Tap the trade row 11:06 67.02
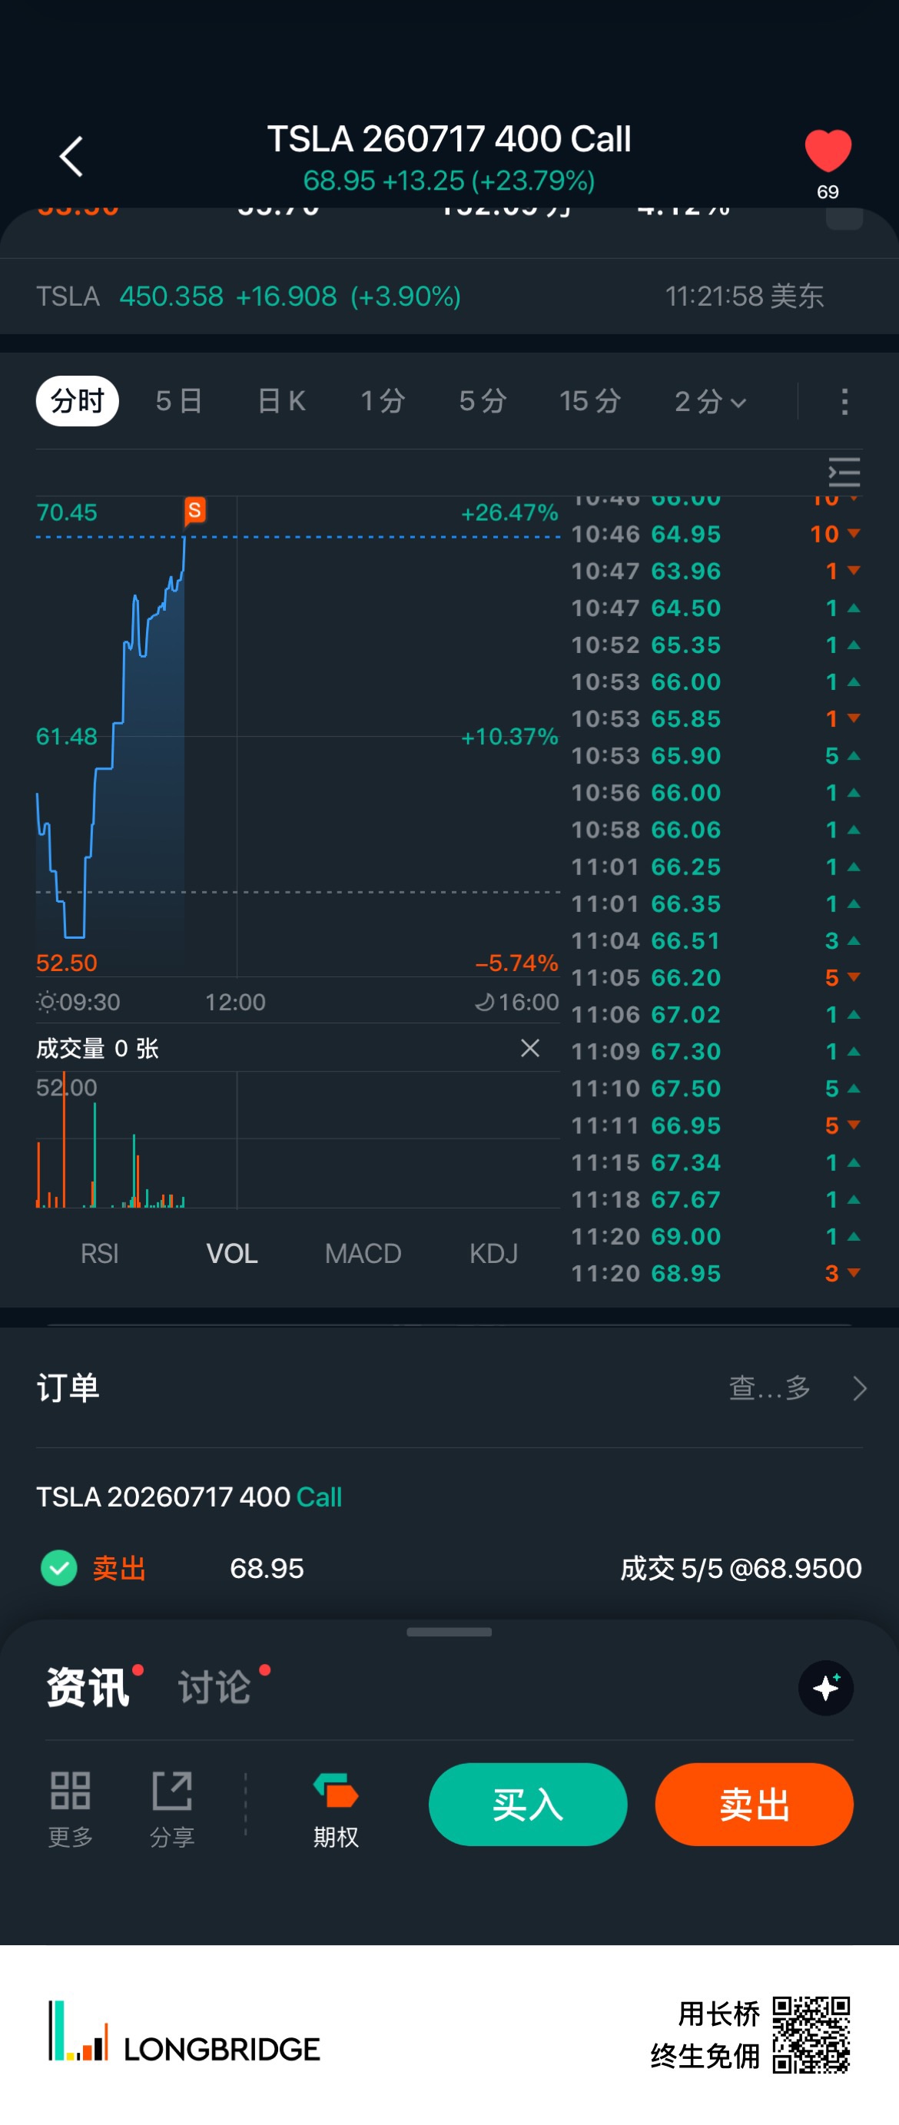The height and width of the screenshot is (2125, 899). coord(716,1014)
